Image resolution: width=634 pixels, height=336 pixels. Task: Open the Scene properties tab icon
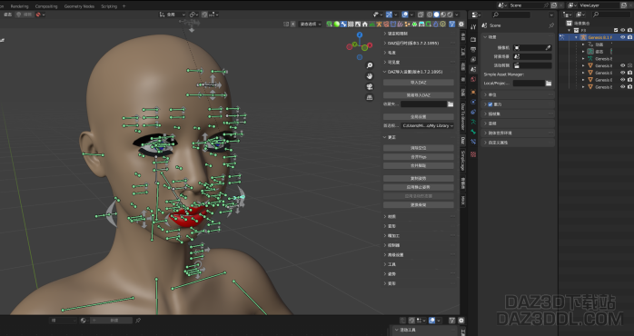[473, 70]
